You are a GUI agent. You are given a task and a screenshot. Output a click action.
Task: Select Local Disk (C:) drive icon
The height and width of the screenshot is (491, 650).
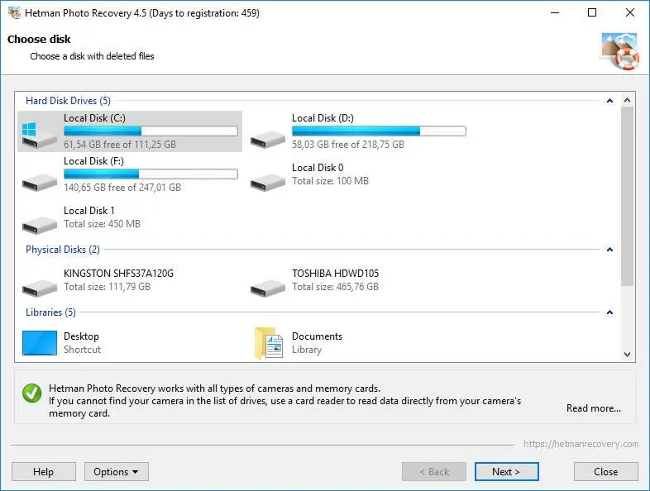(x=40, y=135)
